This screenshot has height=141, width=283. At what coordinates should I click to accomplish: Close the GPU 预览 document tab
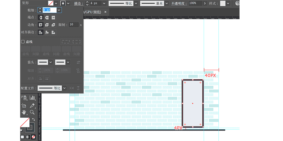coord(105,12)
